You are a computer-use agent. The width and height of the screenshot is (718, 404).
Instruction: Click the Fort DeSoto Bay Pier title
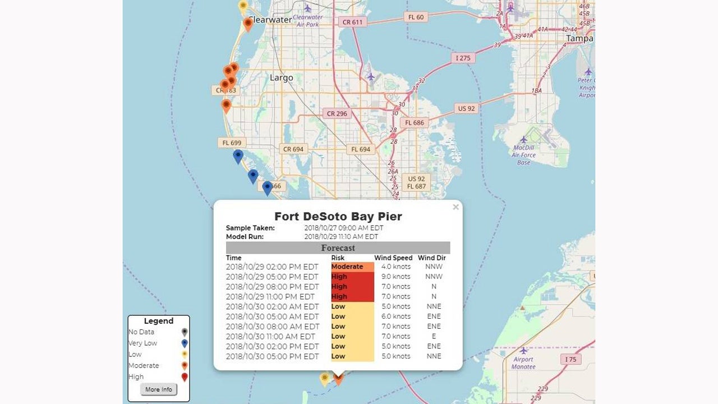[x=337, y=216]
